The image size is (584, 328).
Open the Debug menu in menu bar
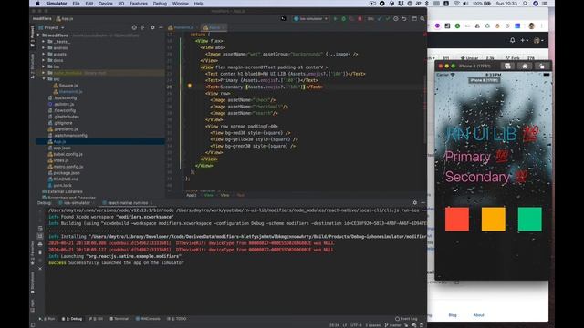click(160, 4)
